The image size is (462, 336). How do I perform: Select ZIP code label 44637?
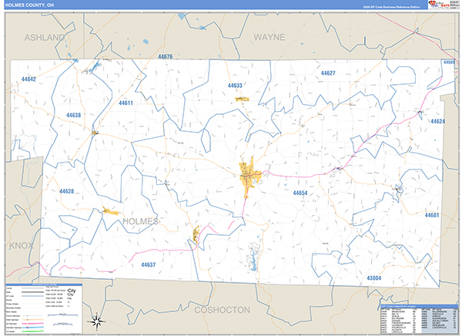tap(148, 264)
